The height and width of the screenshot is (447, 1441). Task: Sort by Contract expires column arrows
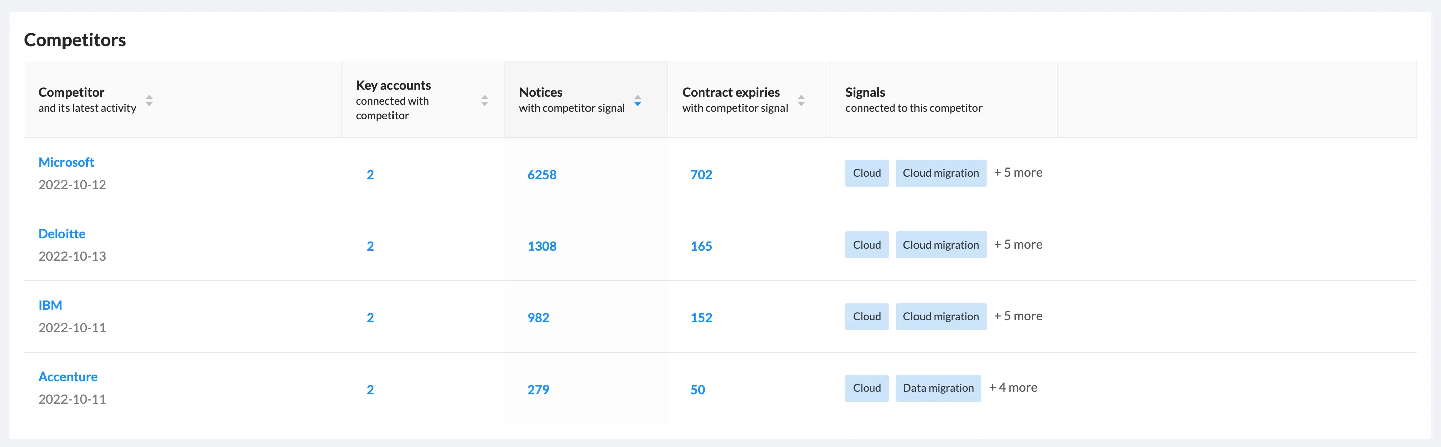click(x=801, y=100)
